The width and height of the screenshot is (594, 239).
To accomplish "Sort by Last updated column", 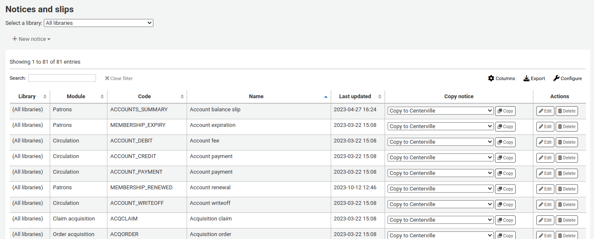I will [x=357, y=97].
